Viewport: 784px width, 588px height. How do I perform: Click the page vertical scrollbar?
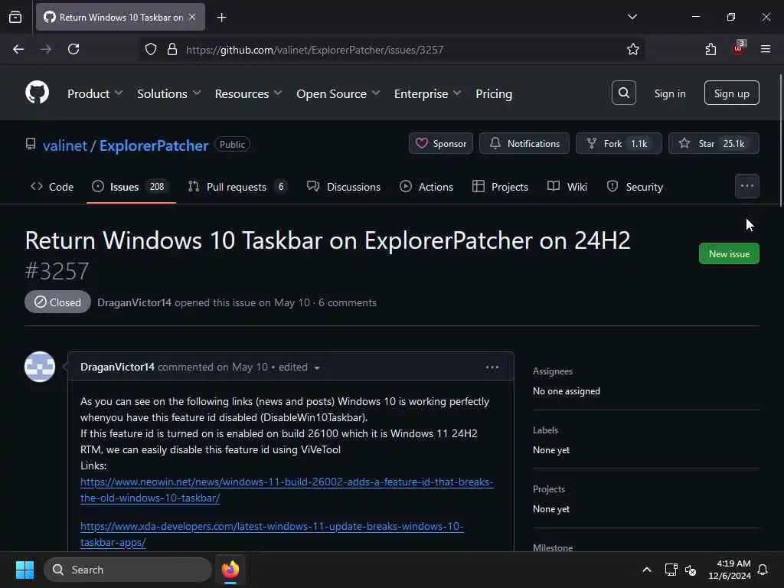point(780,141)
